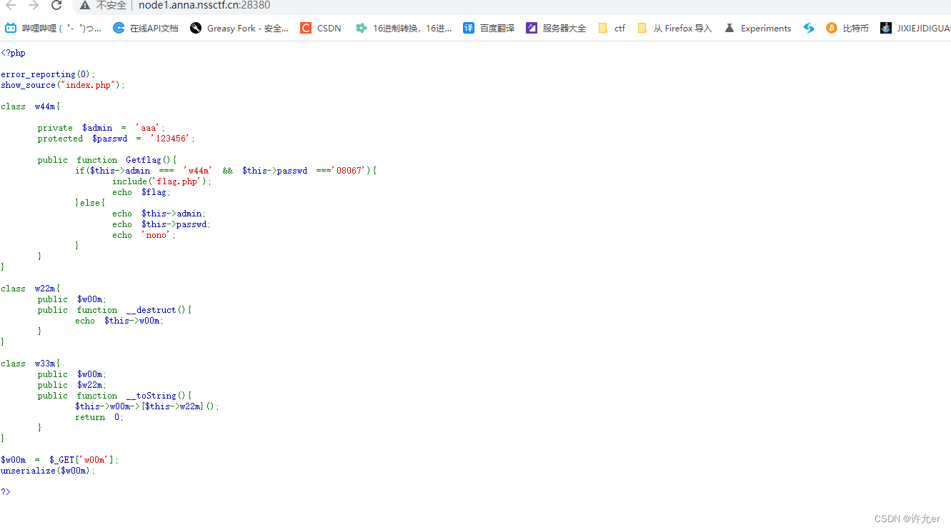
Task: Click the 不安全 security warning indicator
Action: pos(103,5)
